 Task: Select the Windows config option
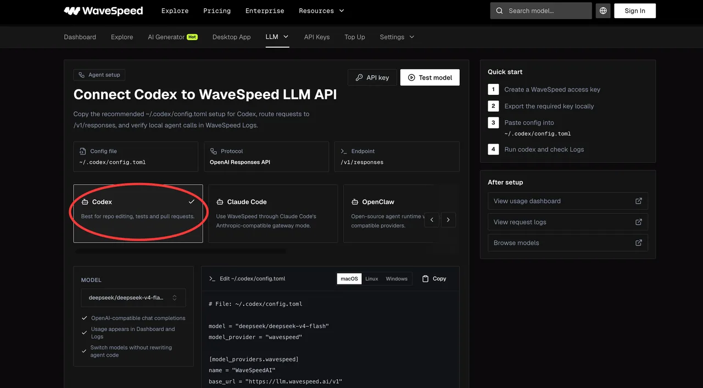tap(397, 278)
